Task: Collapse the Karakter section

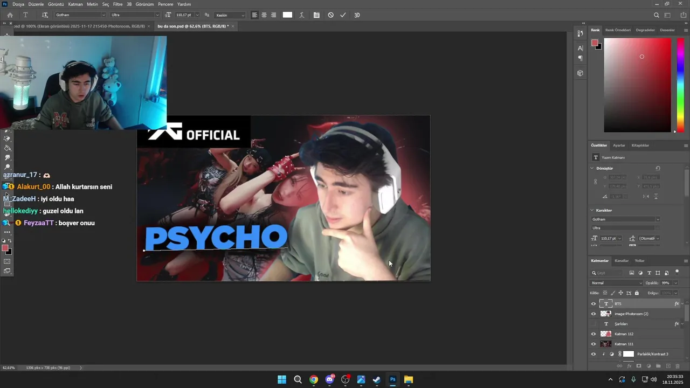Action: point(592,210)
